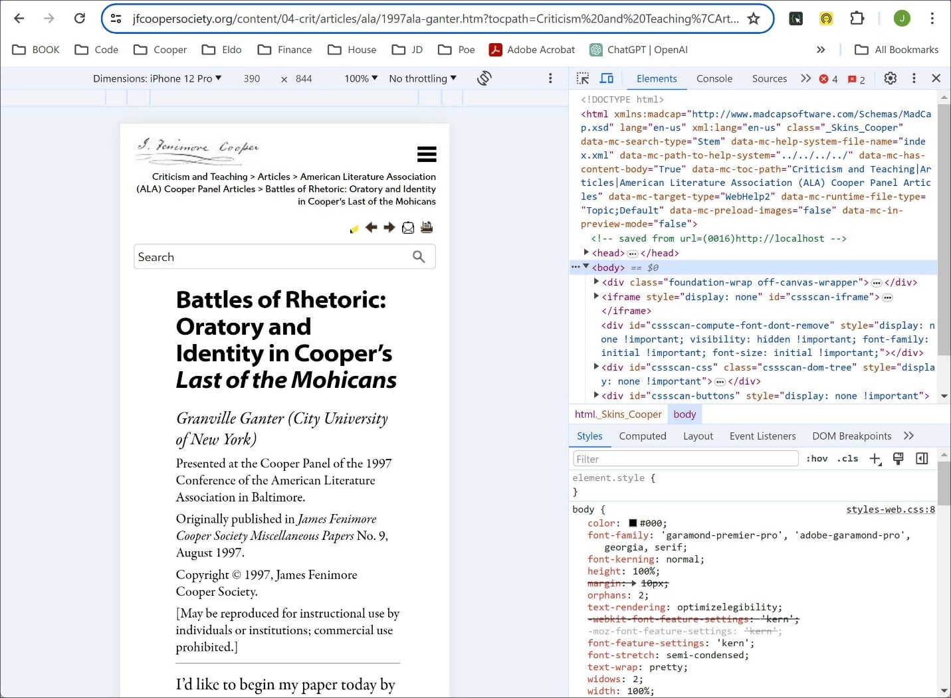Click the device toolbar icon in DevTools
Image resolution: width=951 pixels, height=698 pixels.
tap(606, 78)
